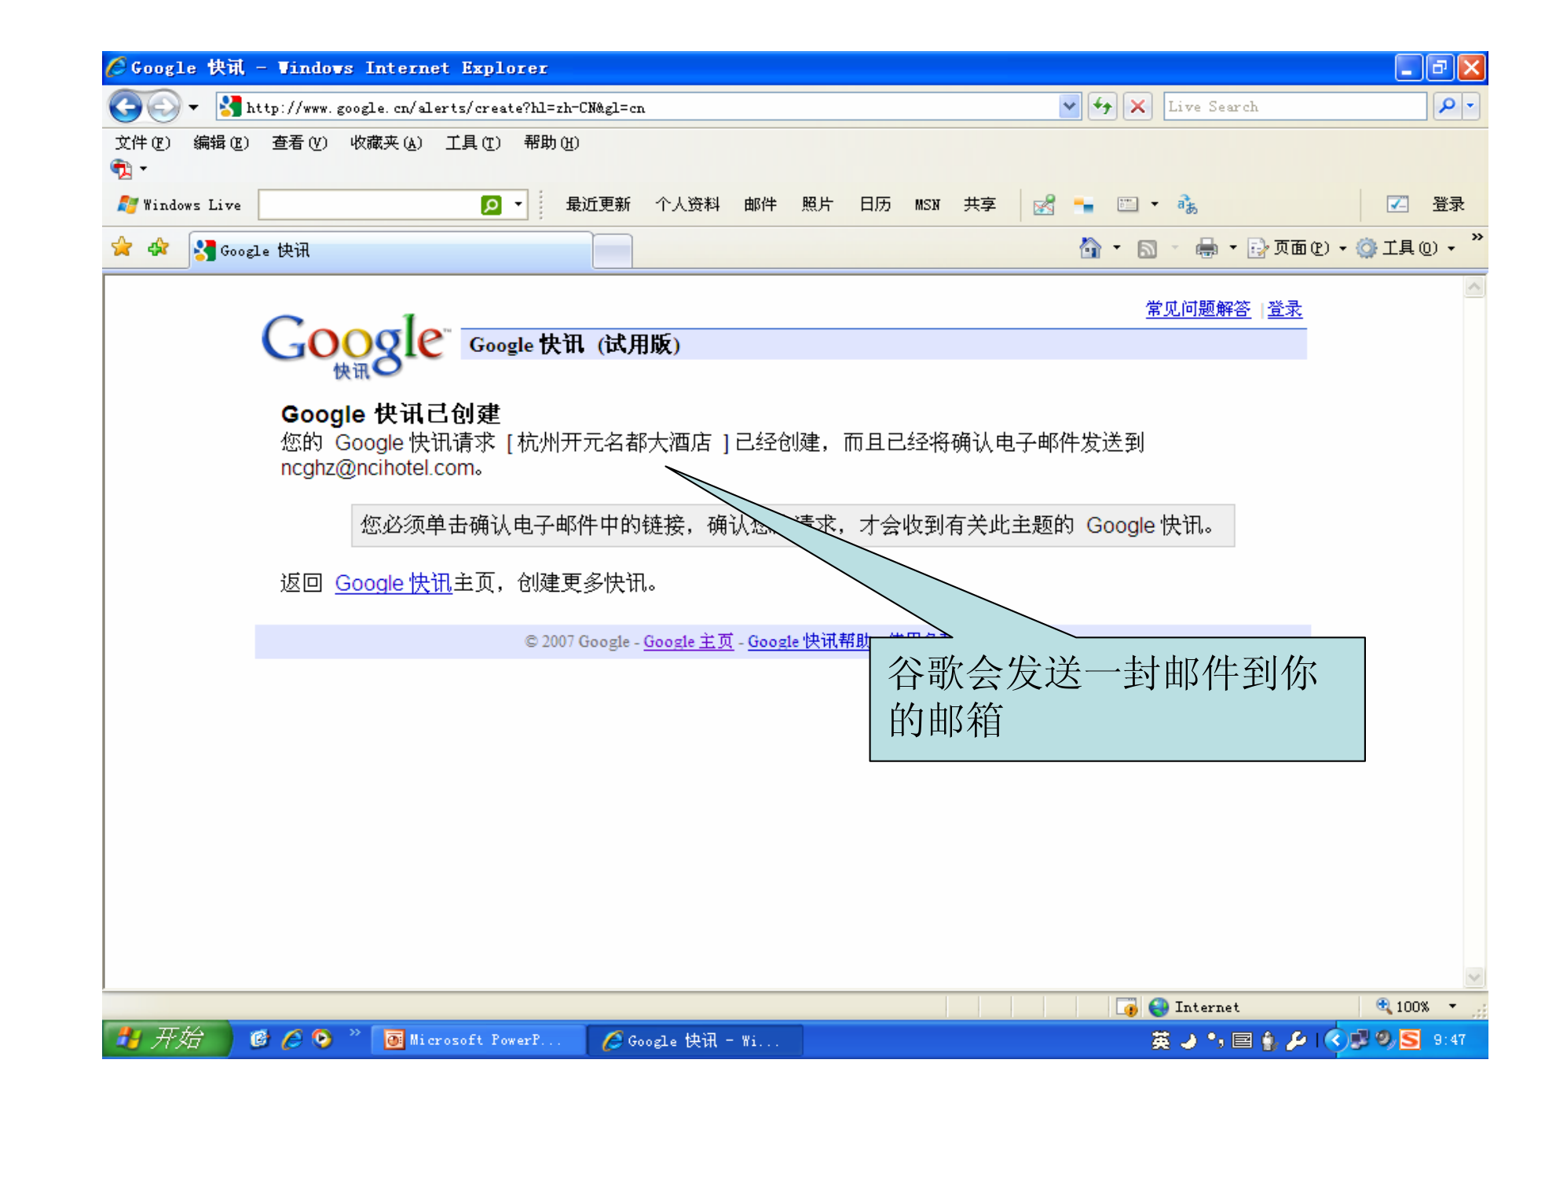Screen dimensions: 1567x1177
Task: Click 登录 in the Windows Live toolbar
Action: [1448, 205]
